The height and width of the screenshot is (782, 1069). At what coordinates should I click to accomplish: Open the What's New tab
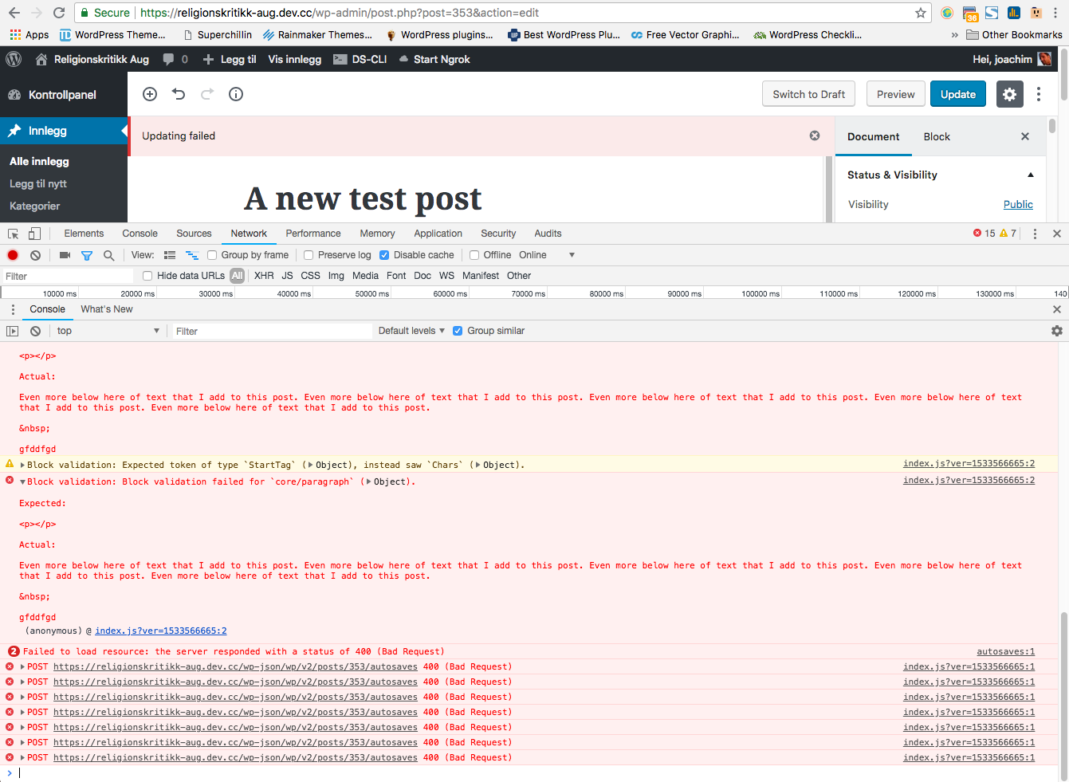click(x=106, y=308)
